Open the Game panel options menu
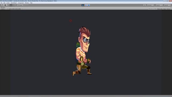172x97 pixels. coord(171,8)
